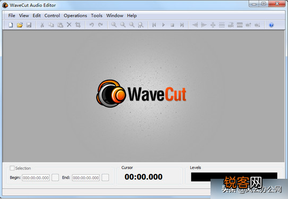
Task: Click the Undo arrow icon
Action: pyautogui.click(x=91, y=24)
